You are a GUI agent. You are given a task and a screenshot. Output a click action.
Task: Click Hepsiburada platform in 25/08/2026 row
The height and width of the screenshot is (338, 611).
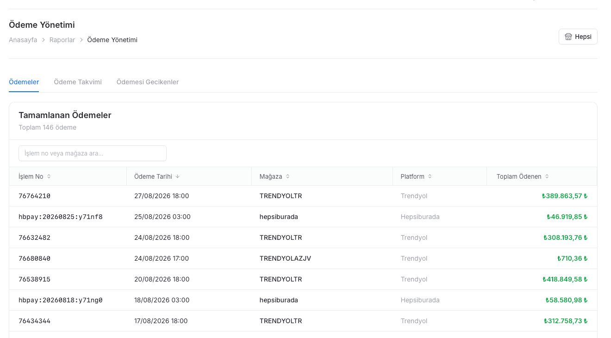420,217
